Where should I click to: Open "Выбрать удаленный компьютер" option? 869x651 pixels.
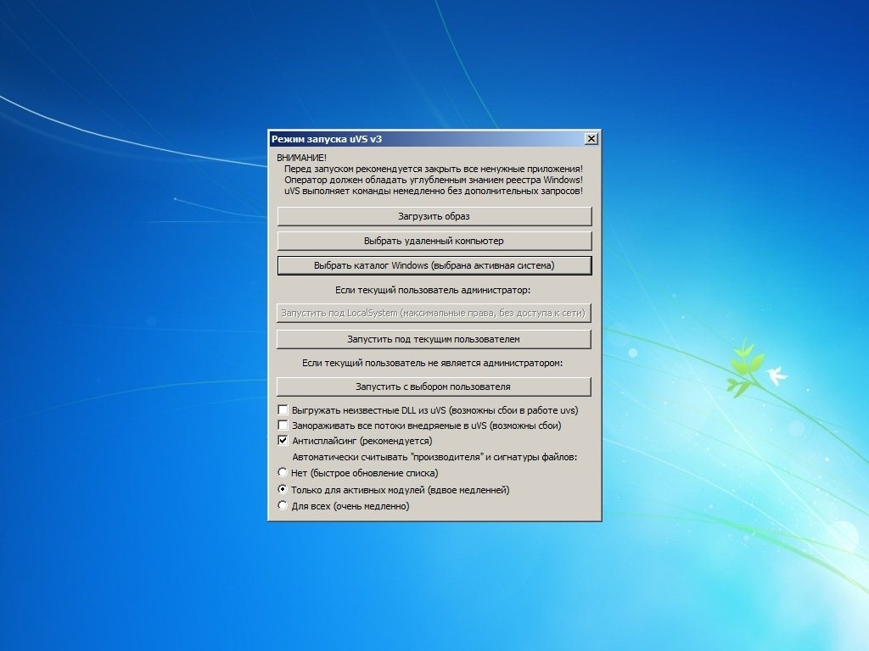434,241
